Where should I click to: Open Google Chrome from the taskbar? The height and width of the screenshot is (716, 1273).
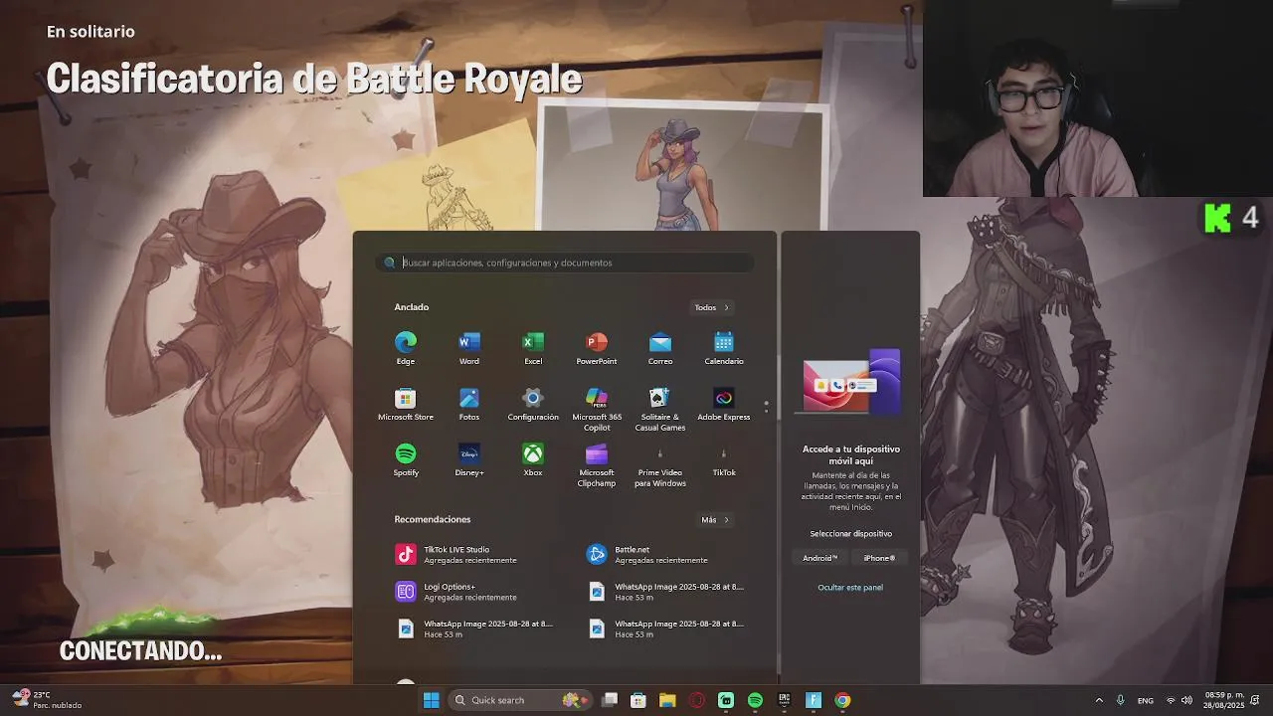842,700
